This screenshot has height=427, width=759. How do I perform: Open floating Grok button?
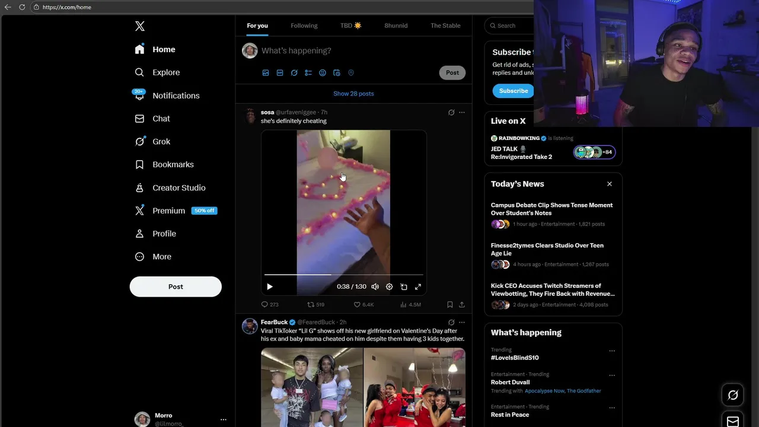733,395
